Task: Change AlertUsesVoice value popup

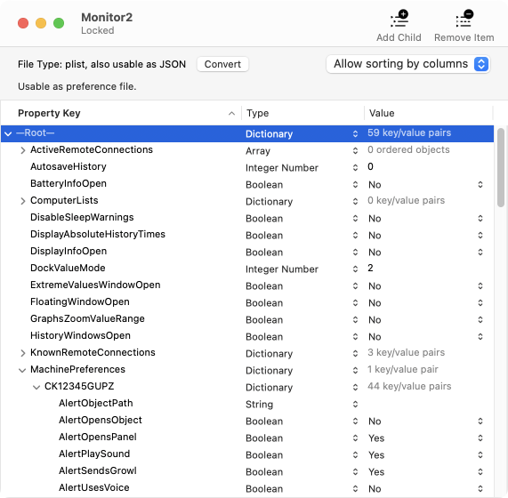Action: coord(480,488)
